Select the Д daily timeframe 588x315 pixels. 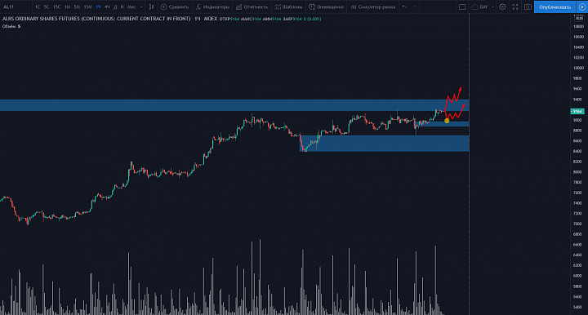tap(115, 7)
